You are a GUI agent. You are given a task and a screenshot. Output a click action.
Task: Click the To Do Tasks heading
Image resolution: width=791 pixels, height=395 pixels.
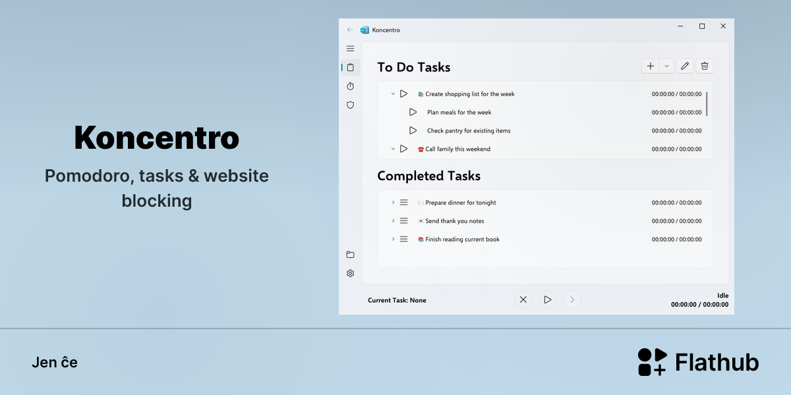[x=414, y=67]
